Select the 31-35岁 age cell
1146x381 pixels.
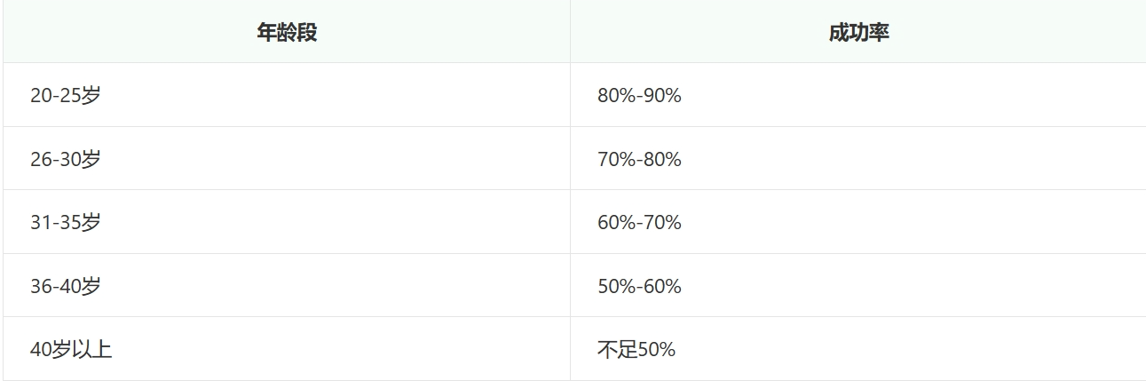(287, 222)
